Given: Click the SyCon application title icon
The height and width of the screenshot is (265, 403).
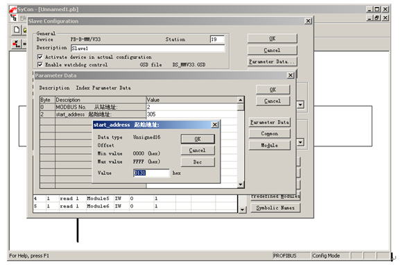Looking at the screenshot, I should point(13,10).
